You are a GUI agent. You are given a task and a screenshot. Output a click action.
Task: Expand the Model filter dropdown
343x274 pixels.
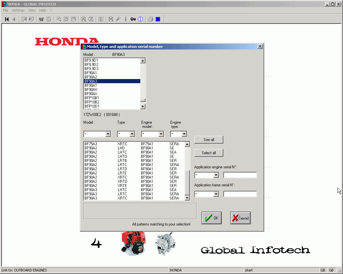[x=108, y=134]
